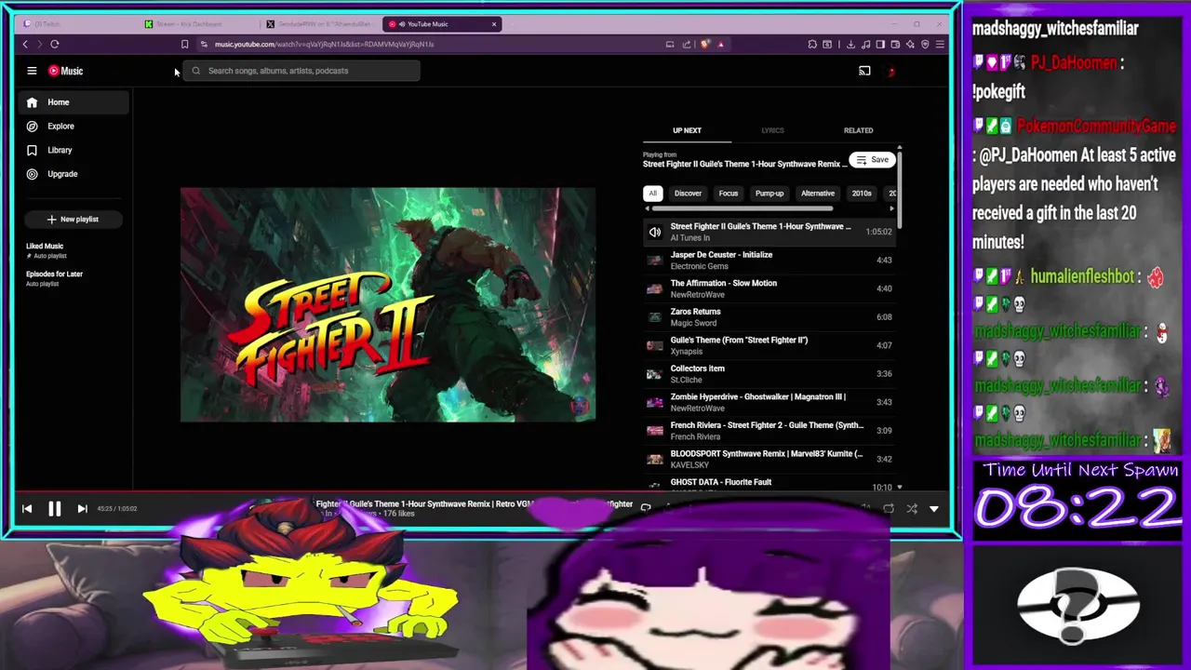Click the Home icon in sidebar
This screenshot has width=1191, height=670.
coord(32,102)
